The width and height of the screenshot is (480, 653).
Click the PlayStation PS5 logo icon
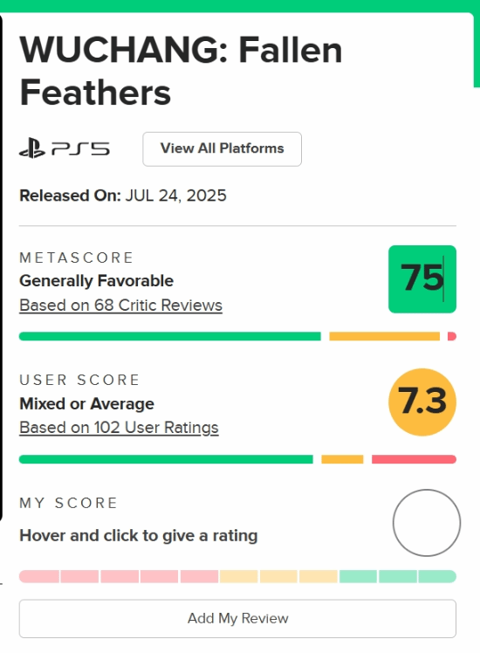click(65, 148)
